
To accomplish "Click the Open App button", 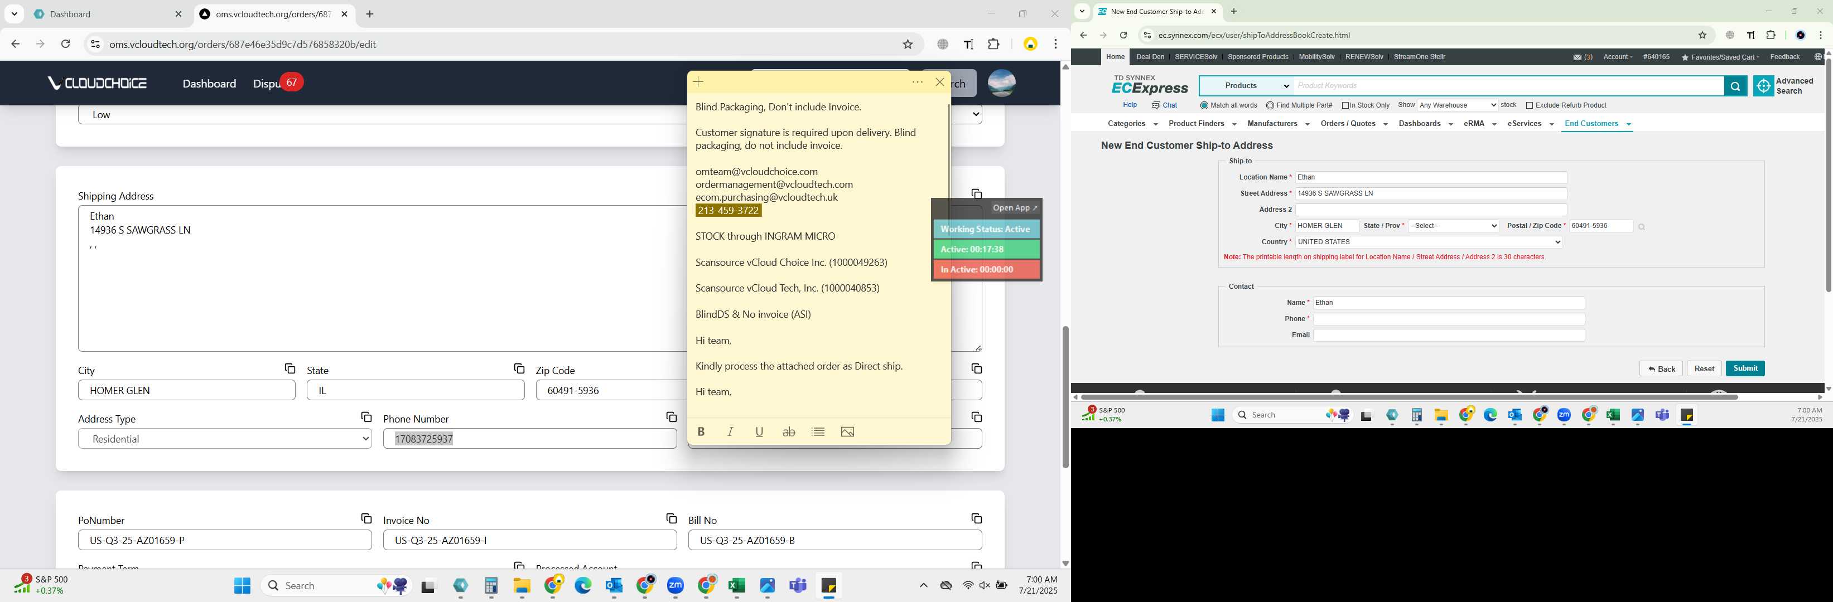I will point(1015,207).
